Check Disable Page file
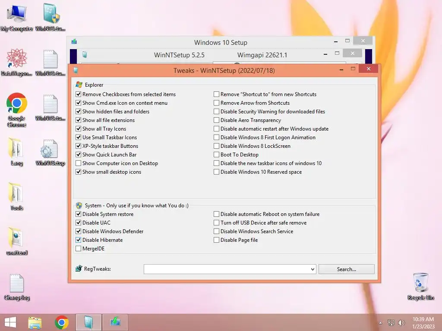This screenshot has height=331, width=442. 217,240
